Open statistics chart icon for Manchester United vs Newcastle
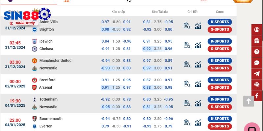 coord(198,65)
